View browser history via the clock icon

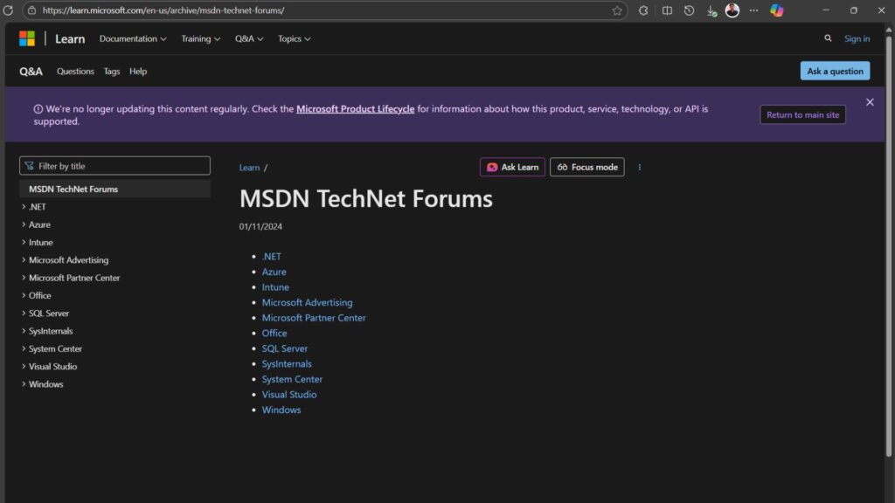(688, 10)
